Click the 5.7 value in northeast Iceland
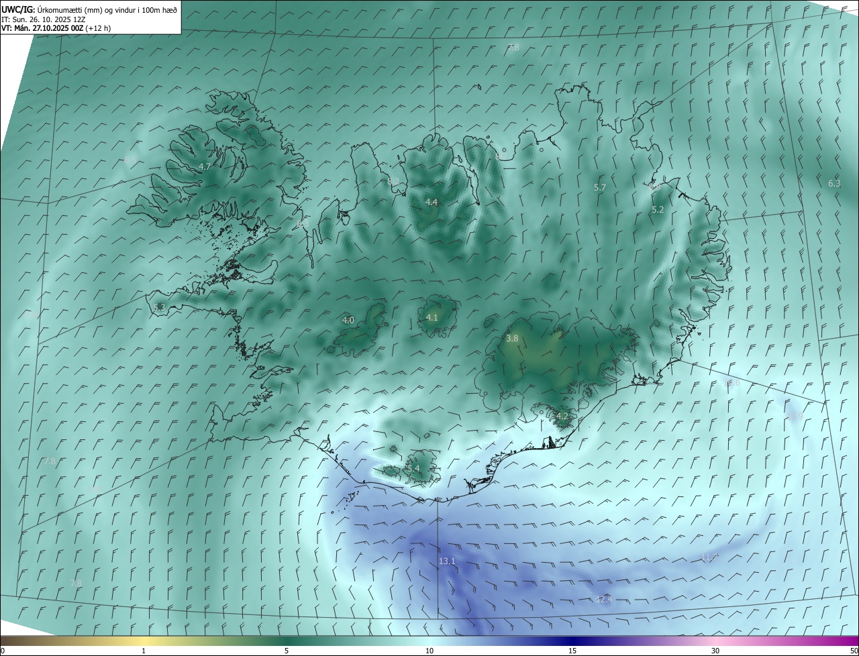The image size is (859, 656). 600,187
